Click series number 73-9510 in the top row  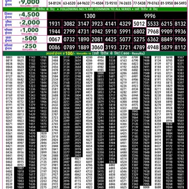click(111, 3)
